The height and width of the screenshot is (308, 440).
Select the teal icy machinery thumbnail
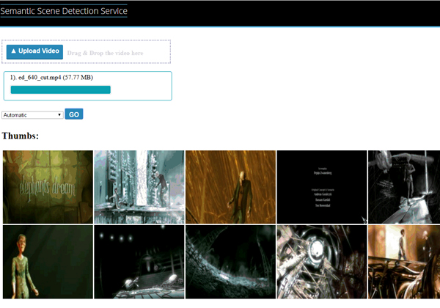point(139,187)
